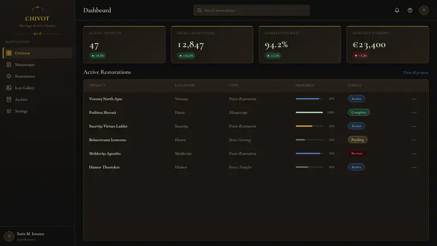Viewport: 437px width, 246px height.
Task: Navigate to Archive
Action: tap(37, 99)
